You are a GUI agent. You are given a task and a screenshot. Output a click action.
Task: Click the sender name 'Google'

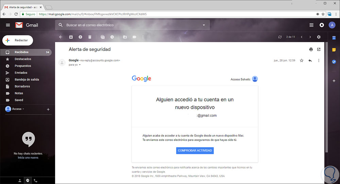(73, 60)
